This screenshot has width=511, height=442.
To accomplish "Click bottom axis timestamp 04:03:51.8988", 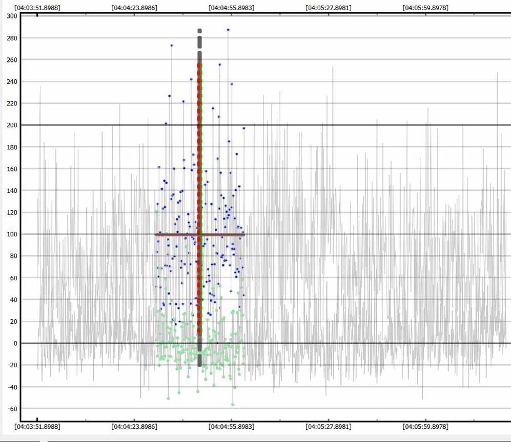I will (x=37, y=427).
